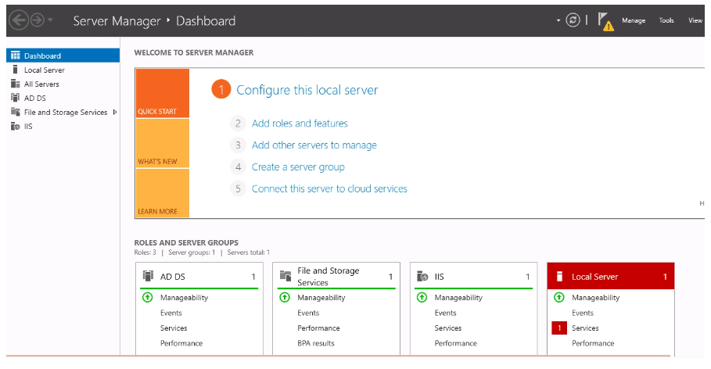This screenshot has width=711, height=369.
Task: Open Services in Local Server tile
Action: coord(585,328)
